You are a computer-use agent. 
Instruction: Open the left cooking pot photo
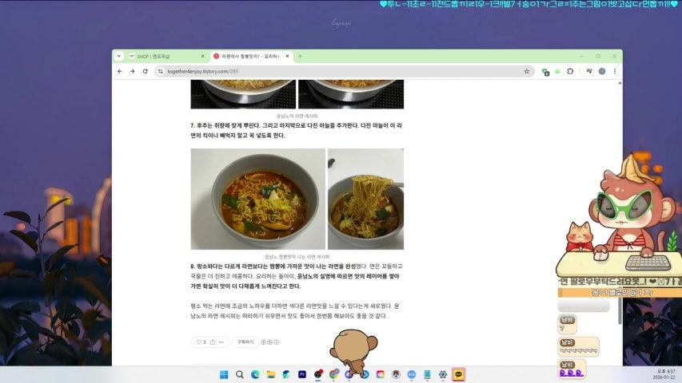click(x=243, y=94)
